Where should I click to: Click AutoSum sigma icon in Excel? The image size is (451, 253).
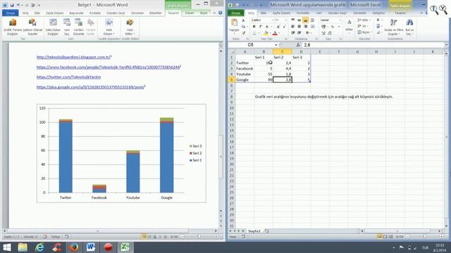pyautogui.click(x=378, y=20)
